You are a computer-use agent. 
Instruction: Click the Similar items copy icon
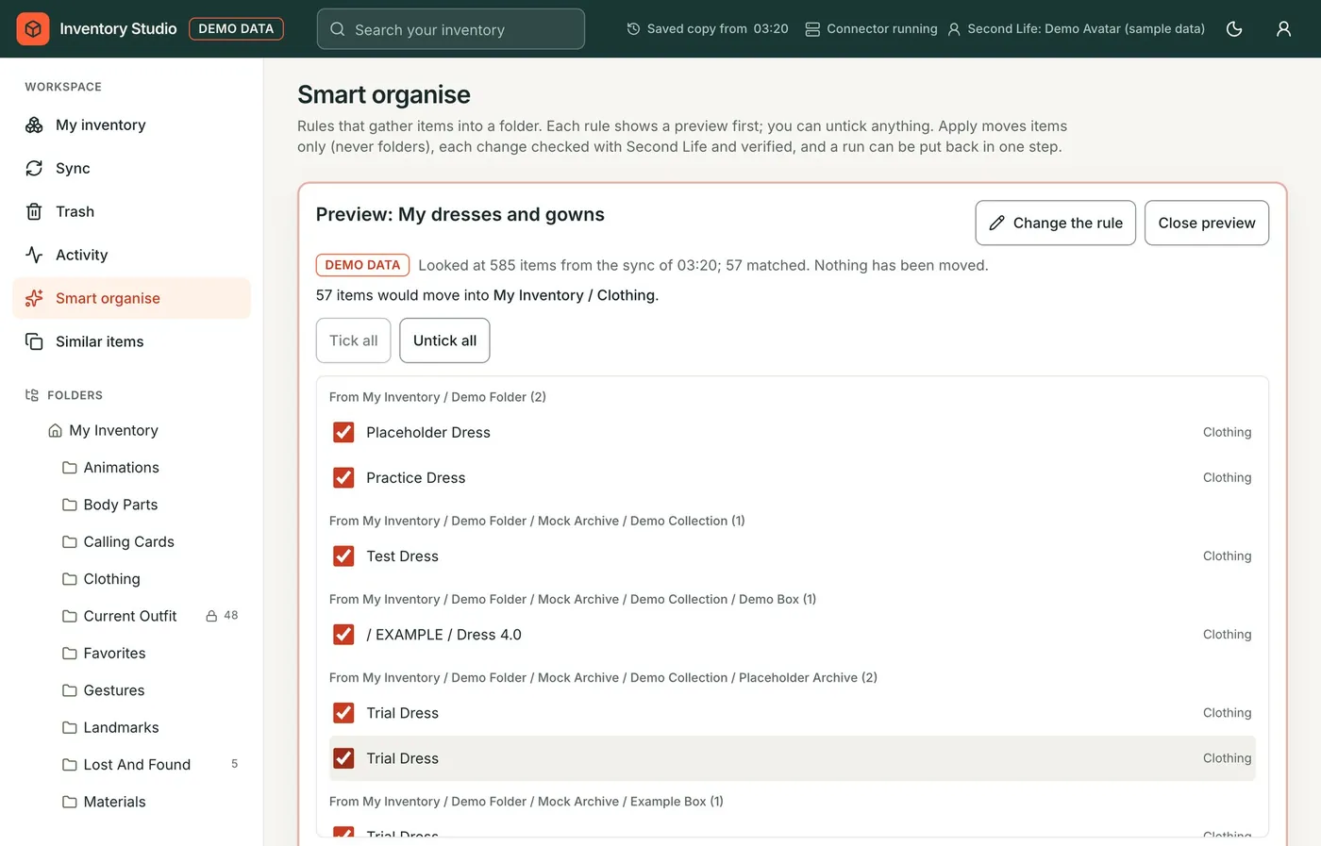[34, 341]
